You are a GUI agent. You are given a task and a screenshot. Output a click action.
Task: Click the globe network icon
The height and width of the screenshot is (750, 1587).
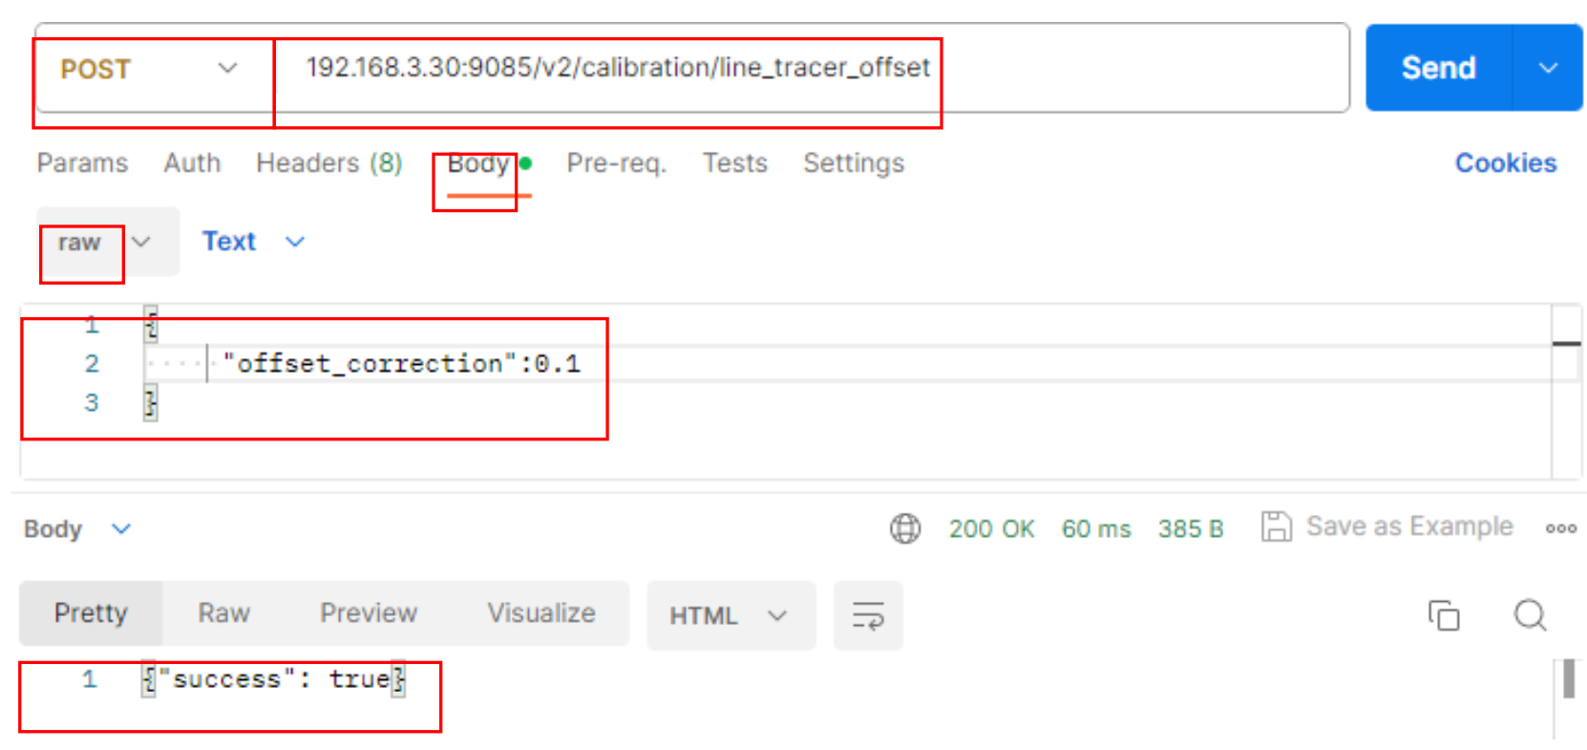pyautogui.click(x=904, y=527)
